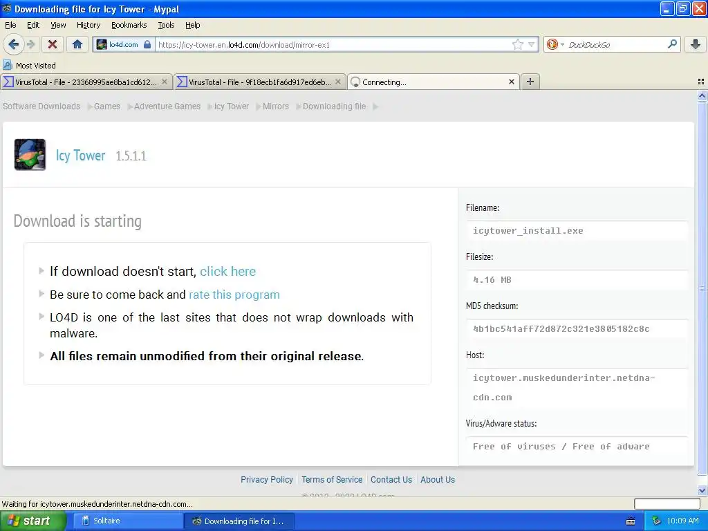Open the Windows Start button
The image size is (708, 531).
[x=33, y=521]
